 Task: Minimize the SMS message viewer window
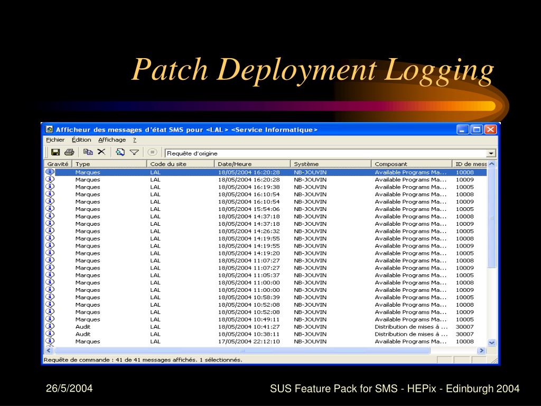coord(463,130)
